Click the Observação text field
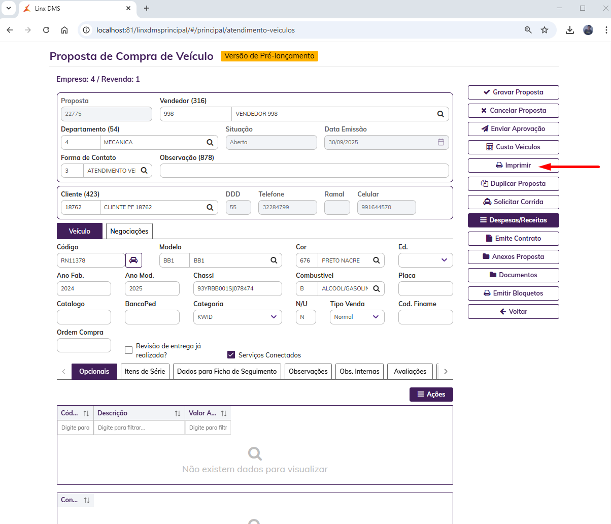Screen dimensions: 611x524 (x=304, y=171)
